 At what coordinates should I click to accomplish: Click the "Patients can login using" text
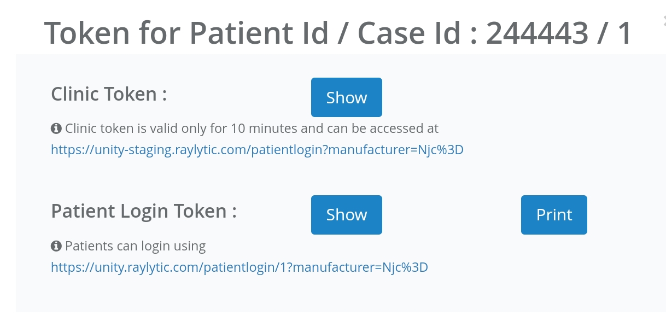135,246
